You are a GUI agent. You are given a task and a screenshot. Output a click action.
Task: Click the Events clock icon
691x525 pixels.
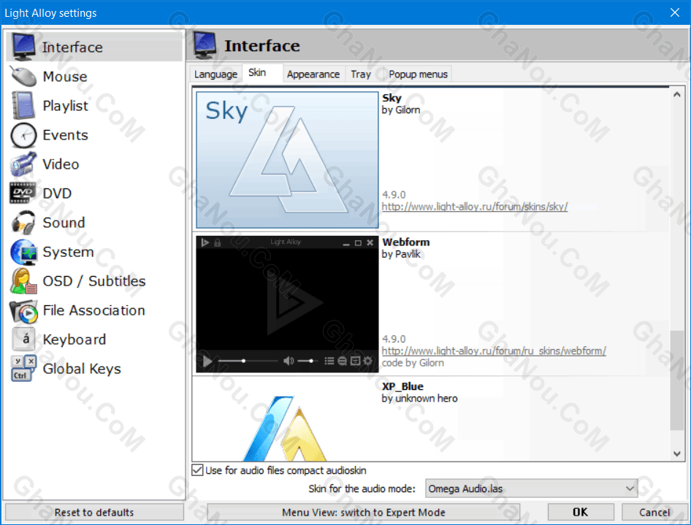[x=24, y=135]
